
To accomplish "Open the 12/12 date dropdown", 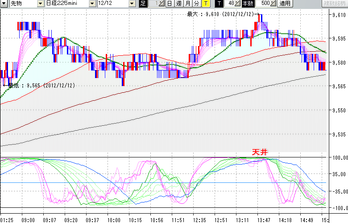I will point(132,4).
